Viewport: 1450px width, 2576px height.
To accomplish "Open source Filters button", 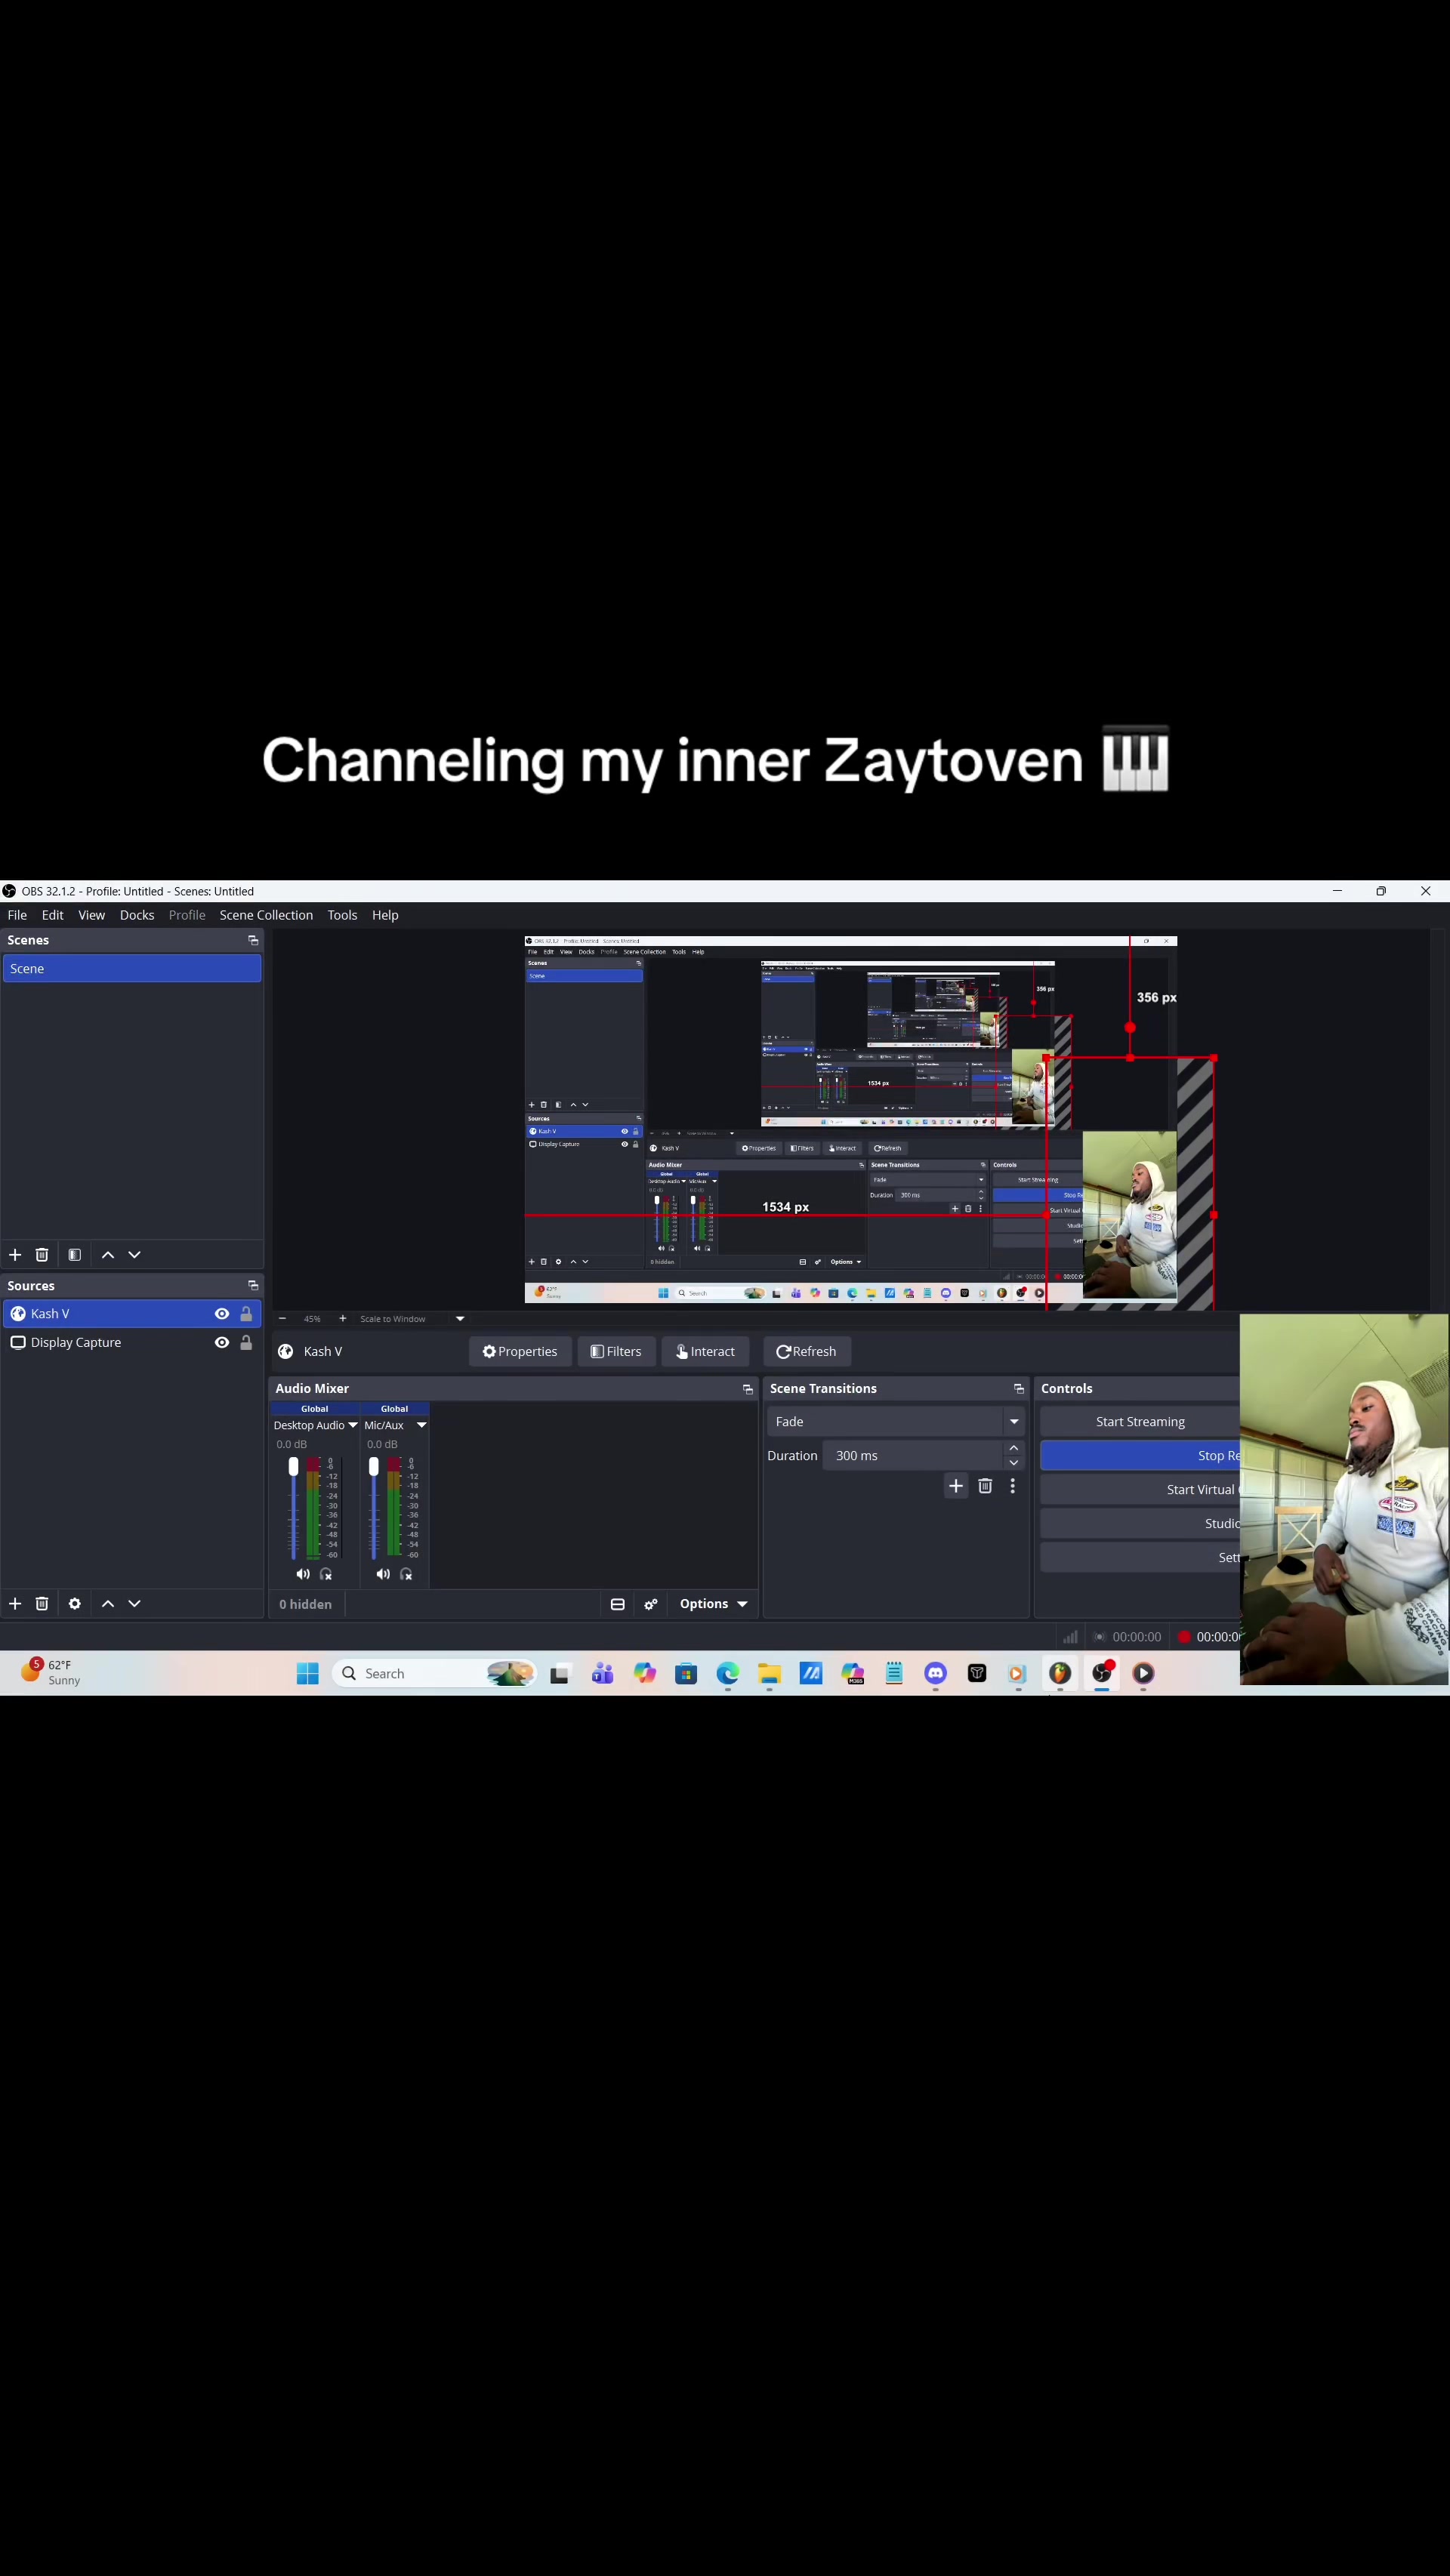I will point(616,1351).
